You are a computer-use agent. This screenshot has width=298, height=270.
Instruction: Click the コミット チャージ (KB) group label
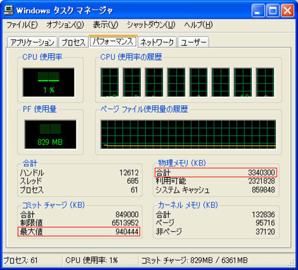pyautogui.click(x=53, y=205)
